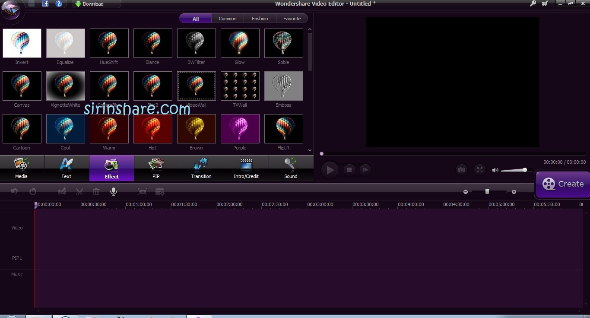Screen dimensions: 590x318
Task: Play the video preview
Action: click(330, 169)
